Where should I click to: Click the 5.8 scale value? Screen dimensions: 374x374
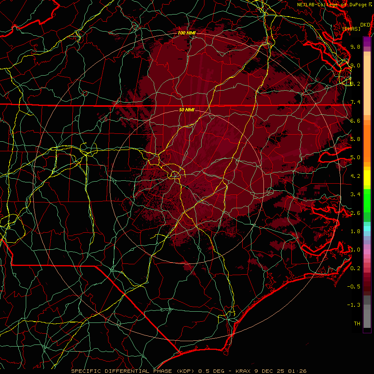(355, 139)
